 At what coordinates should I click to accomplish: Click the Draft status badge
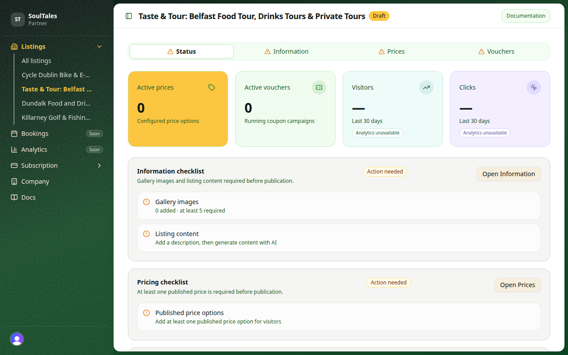(x=379, y=16)
